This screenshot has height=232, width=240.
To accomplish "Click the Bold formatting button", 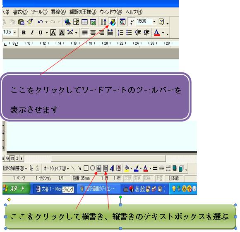I will click(x=24, y=33).
